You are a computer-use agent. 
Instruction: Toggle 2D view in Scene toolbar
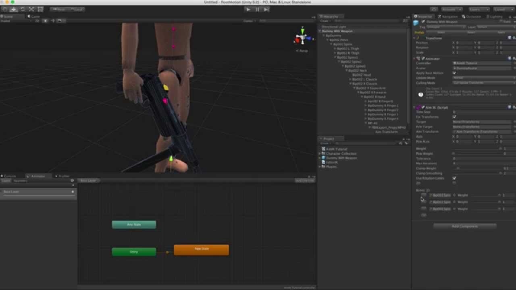(x=37, y=21)
